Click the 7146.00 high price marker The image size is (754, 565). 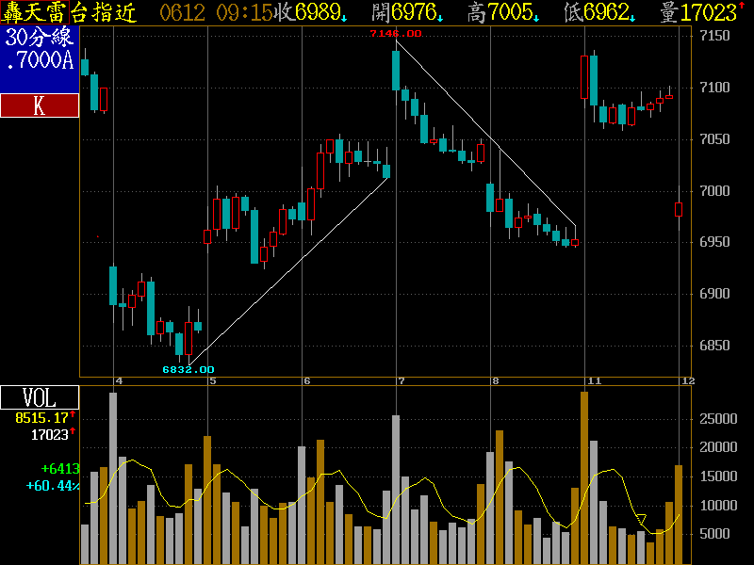[396, 34]
